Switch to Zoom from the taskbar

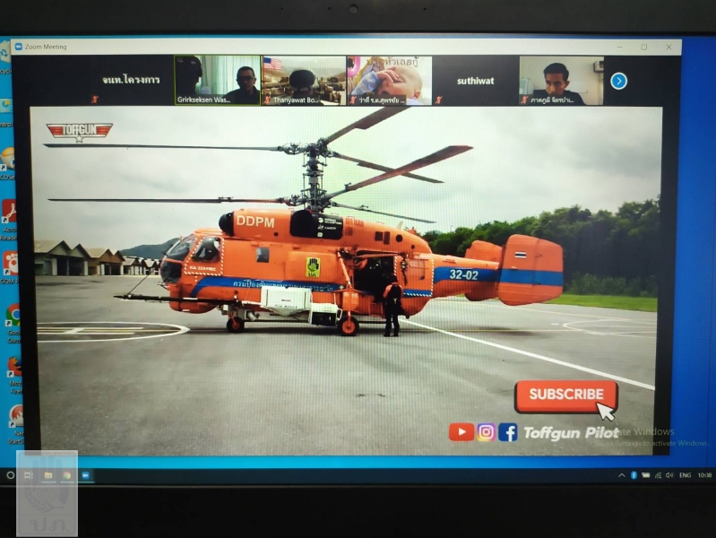tap(85, 475)
